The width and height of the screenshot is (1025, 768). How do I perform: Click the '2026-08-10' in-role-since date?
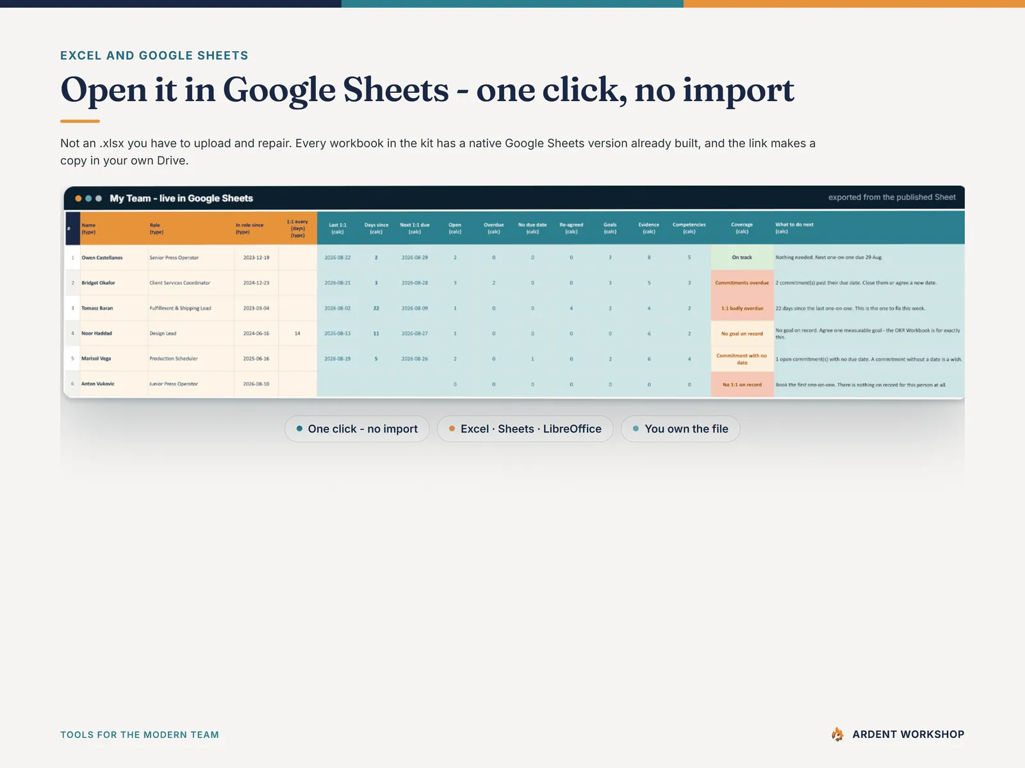pyautogui.click(x=256, y=384)
